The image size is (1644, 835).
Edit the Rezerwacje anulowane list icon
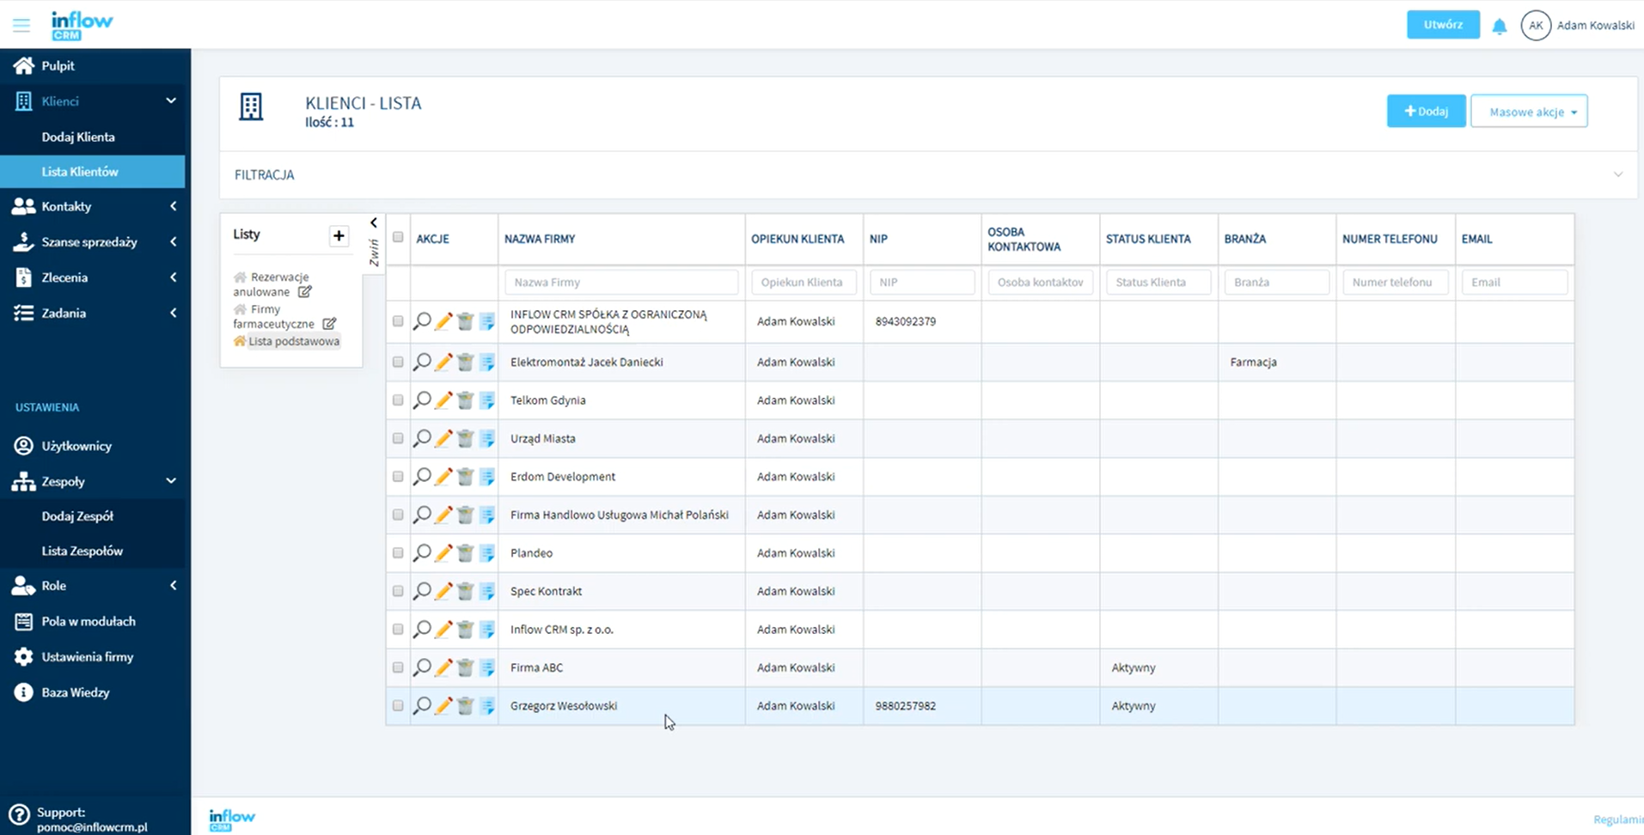click(x=305, y=292)
